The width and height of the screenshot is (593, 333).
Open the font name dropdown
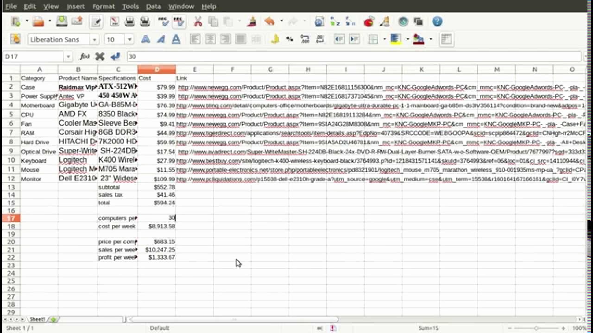tap(95, 39)
